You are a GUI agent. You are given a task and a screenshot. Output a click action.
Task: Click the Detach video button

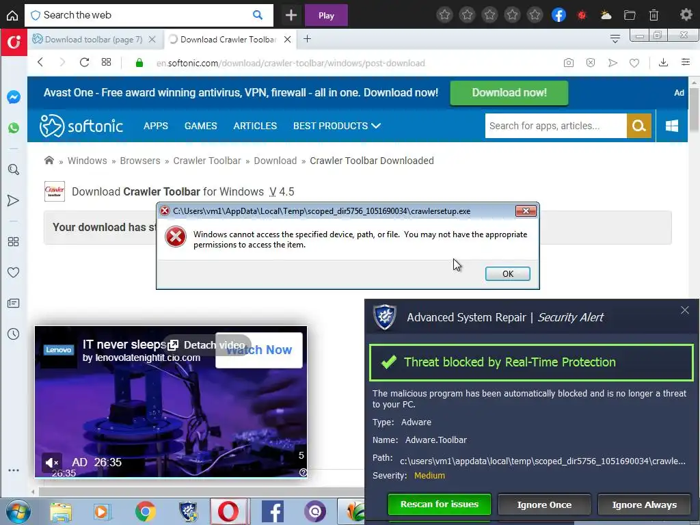click(x=207, y=345)
